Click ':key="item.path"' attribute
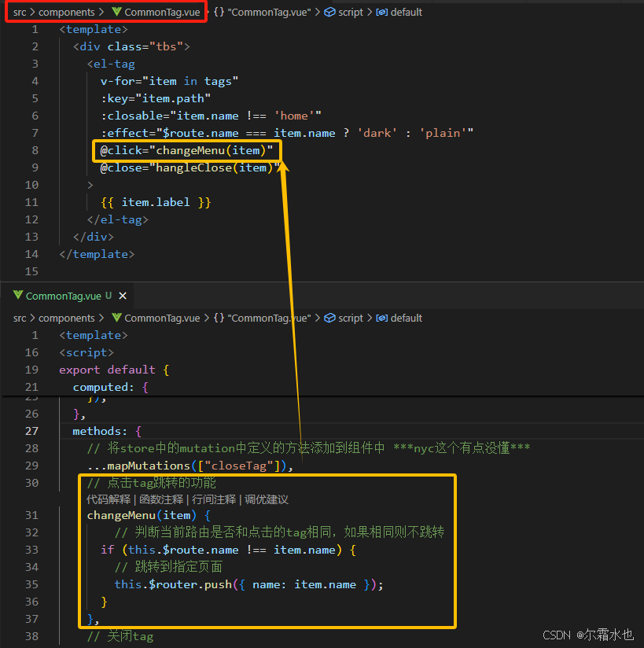Viewport: 644px width, 648px height. tap(156, 98)
